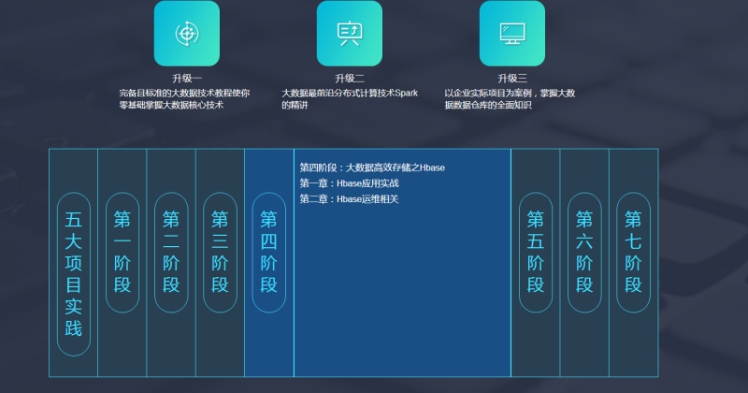Click the target icon above 升级一
This screenshot has height=393, width=748.
coord(186,34)
